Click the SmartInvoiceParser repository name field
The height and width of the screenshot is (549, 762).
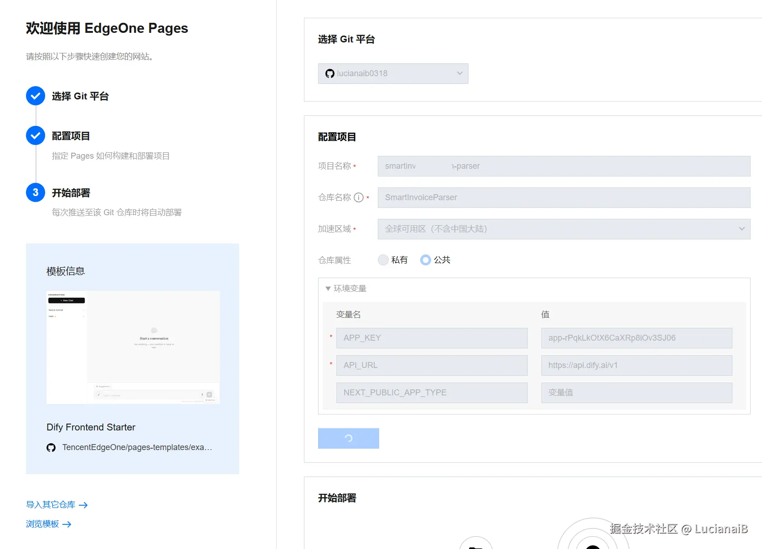(564, 197)
